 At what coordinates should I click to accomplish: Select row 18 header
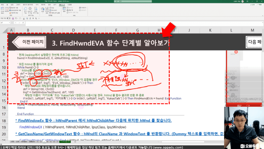pyautogui.click(x=4, y=121)
